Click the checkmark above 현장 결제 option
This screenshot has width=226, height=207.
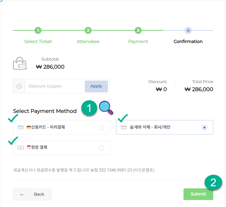[13, 141]
